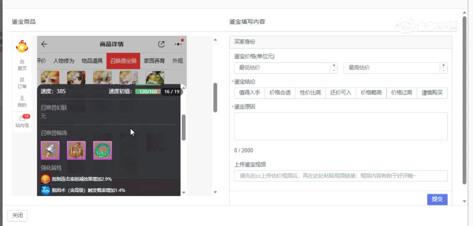Choose 性价比高 conclusion
Viewport: 473px width, 226px height.
click(x=310, y=93)
